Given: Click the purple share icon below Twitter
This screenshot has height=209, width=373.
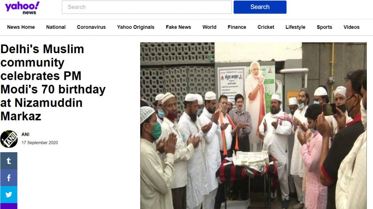Looking at the screenshot, I should pos(9,206).
